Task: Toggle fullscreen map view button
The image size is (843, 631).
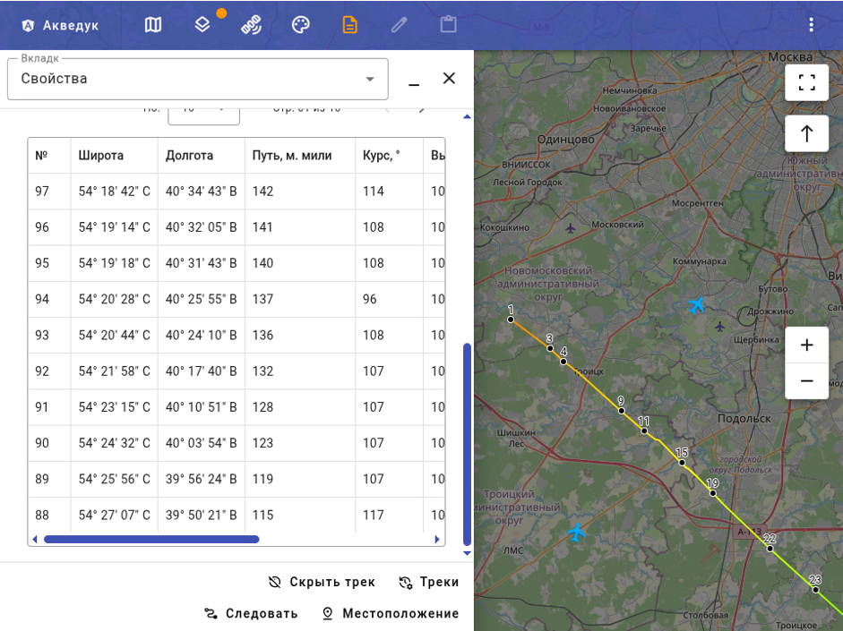Action: pyautogui.click(x=806, y=82)
